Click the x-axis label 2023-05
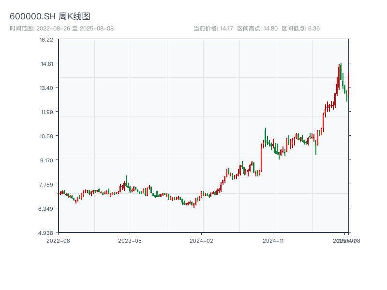Viewport: 387px width, 290px height. point(130,241)
